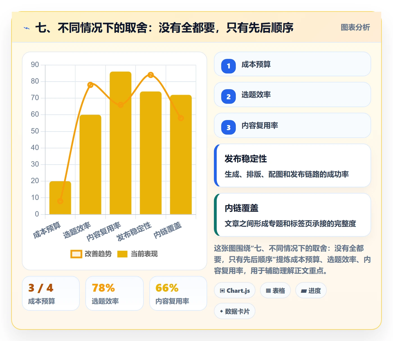Toggle the 改善趋势 legend swatch
The width and height of the screenshot is (393, 341).
tap(76, 254)
